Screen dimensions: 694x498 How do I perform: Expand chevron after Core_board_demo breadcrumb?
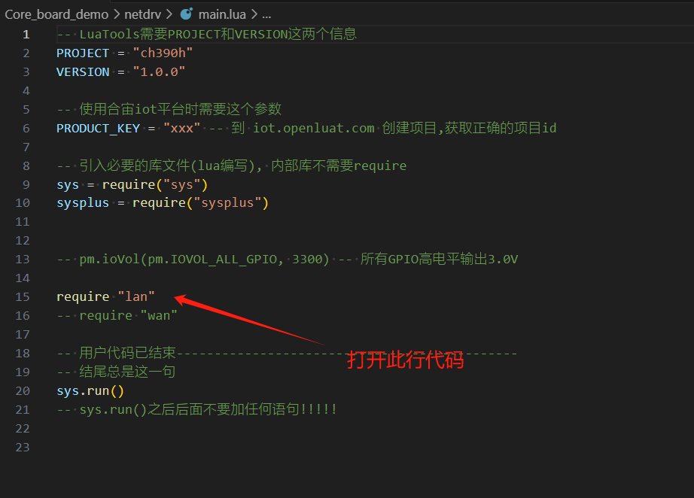117,14
